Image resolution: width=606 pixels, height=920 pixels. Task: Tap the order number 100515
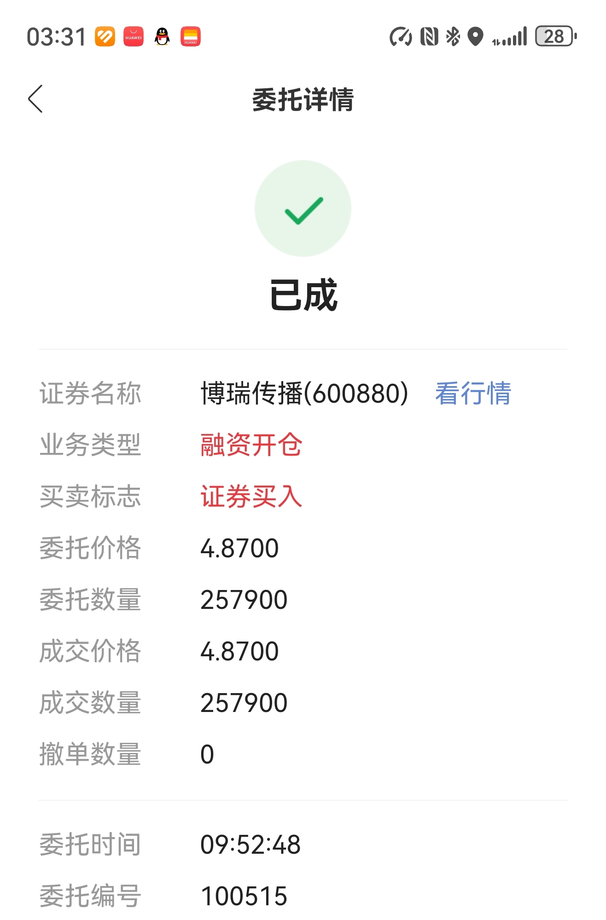point(244,896)
